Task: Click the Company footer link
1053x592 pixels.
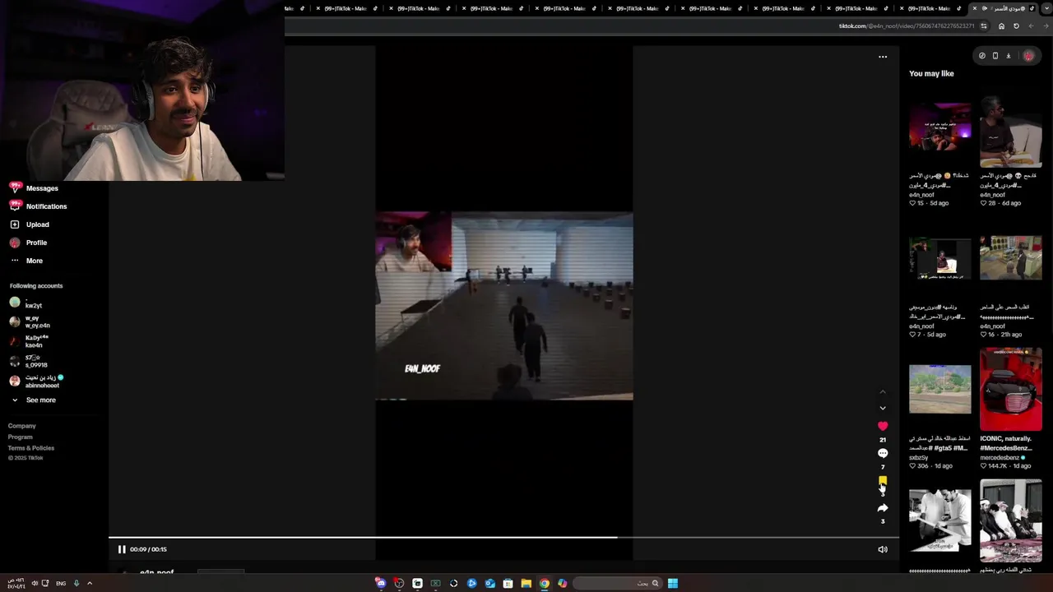Action: (22, 426)
